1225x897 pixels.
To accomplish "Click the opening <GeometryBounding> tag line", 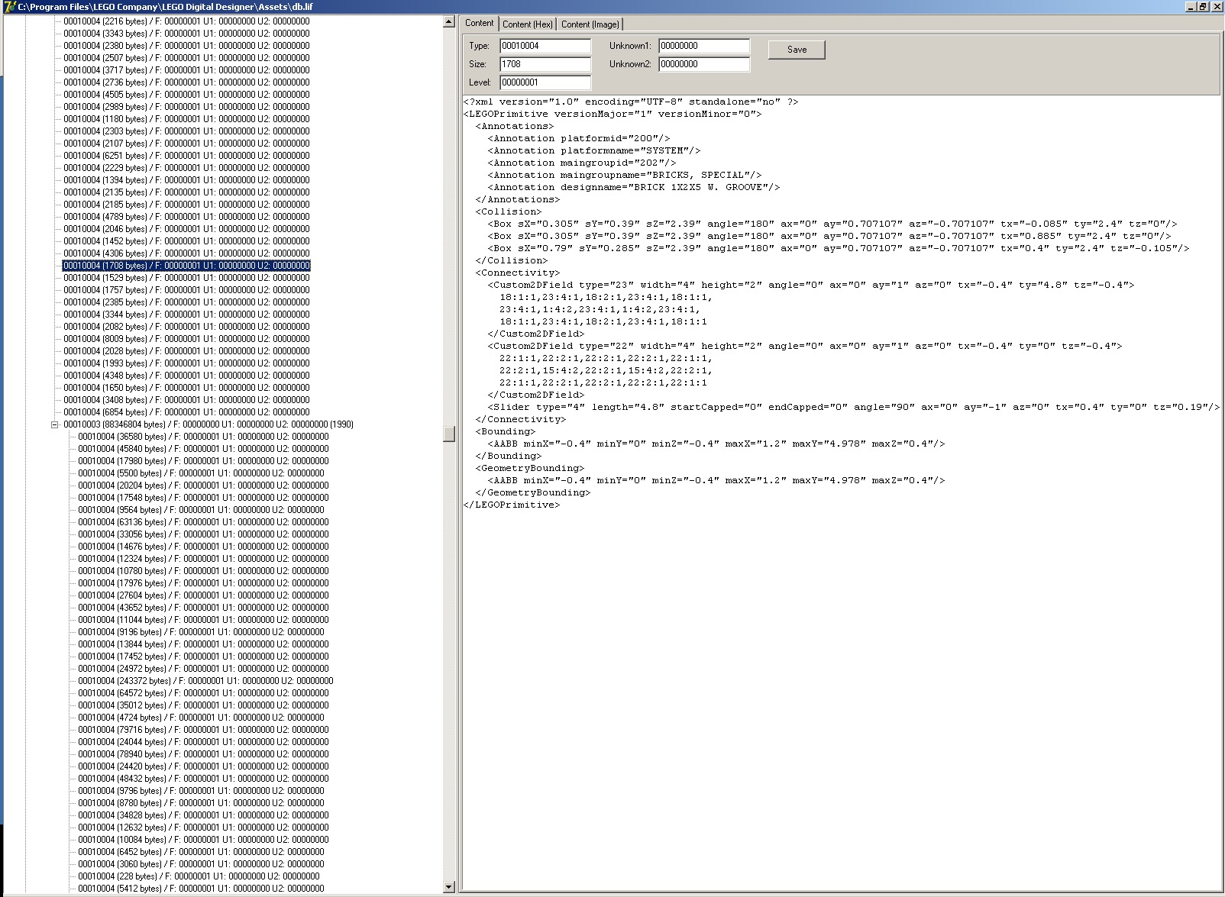I will [x=530, y=468].
